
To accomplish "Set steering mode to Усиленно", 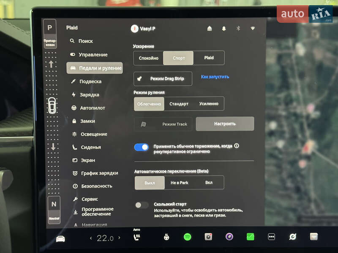I will (x=209, y=104).
